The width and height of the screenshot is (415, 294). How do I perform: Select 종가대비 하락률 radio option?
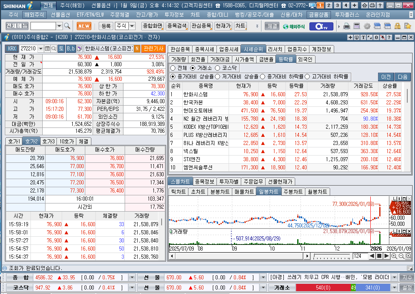[263, 77]
